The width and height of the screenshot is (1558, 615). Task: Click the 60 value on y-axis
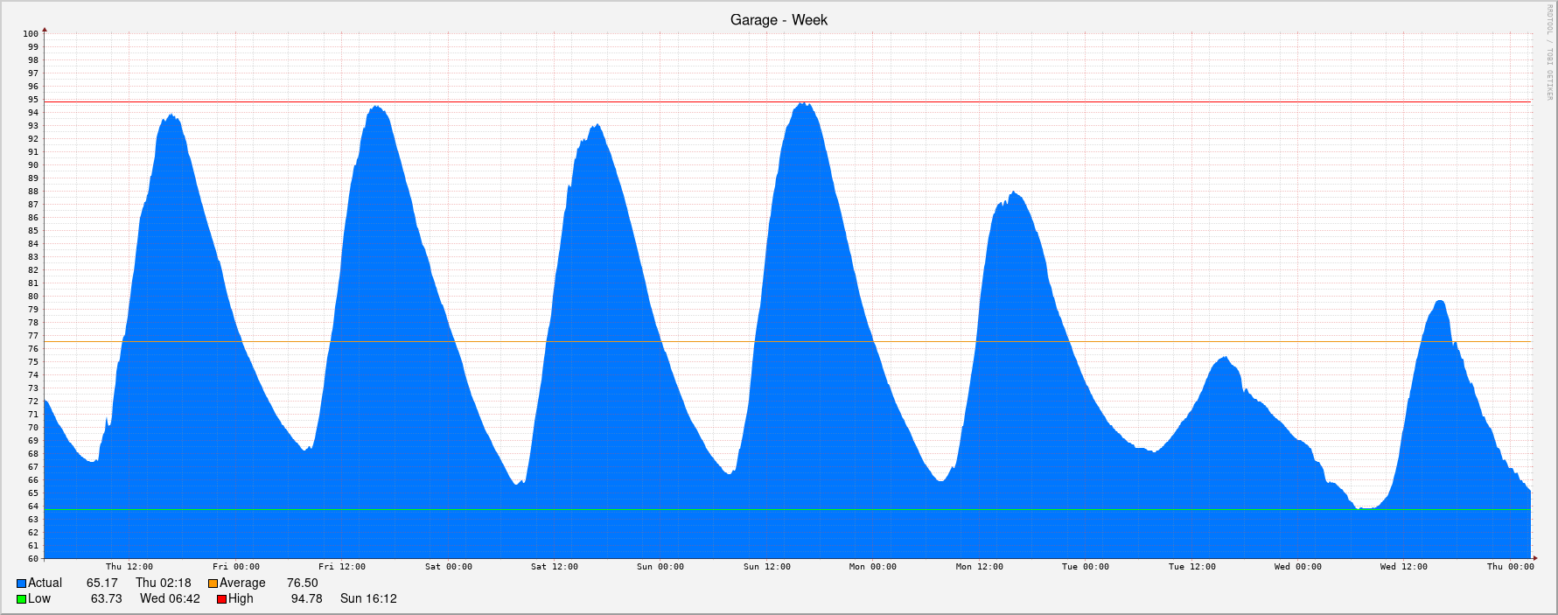pos(32,559)
